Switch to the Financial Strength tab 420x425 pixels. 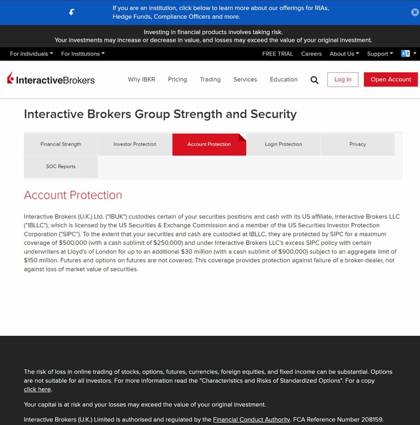[61, 144]
